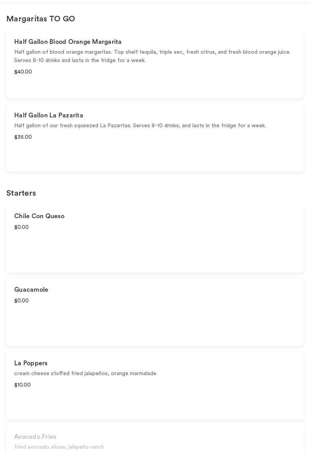Click the Chile Con Queso $0.00 price
Image resolution: width=310 pixels, height=453 pixels.
(21, 227)
